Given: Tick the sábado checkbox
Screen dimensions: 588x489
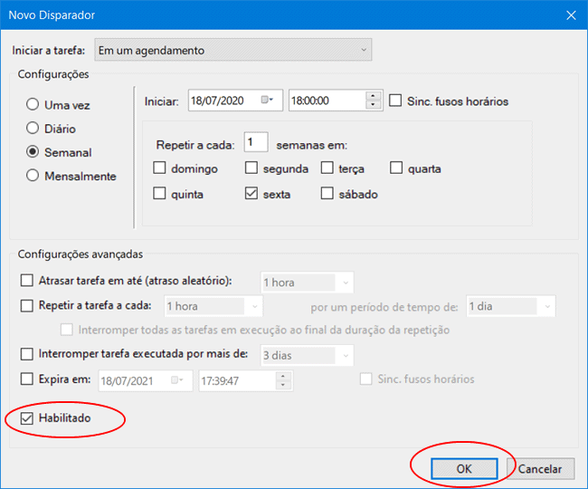Looking at the screenshot, I should [x=327, y=194].
